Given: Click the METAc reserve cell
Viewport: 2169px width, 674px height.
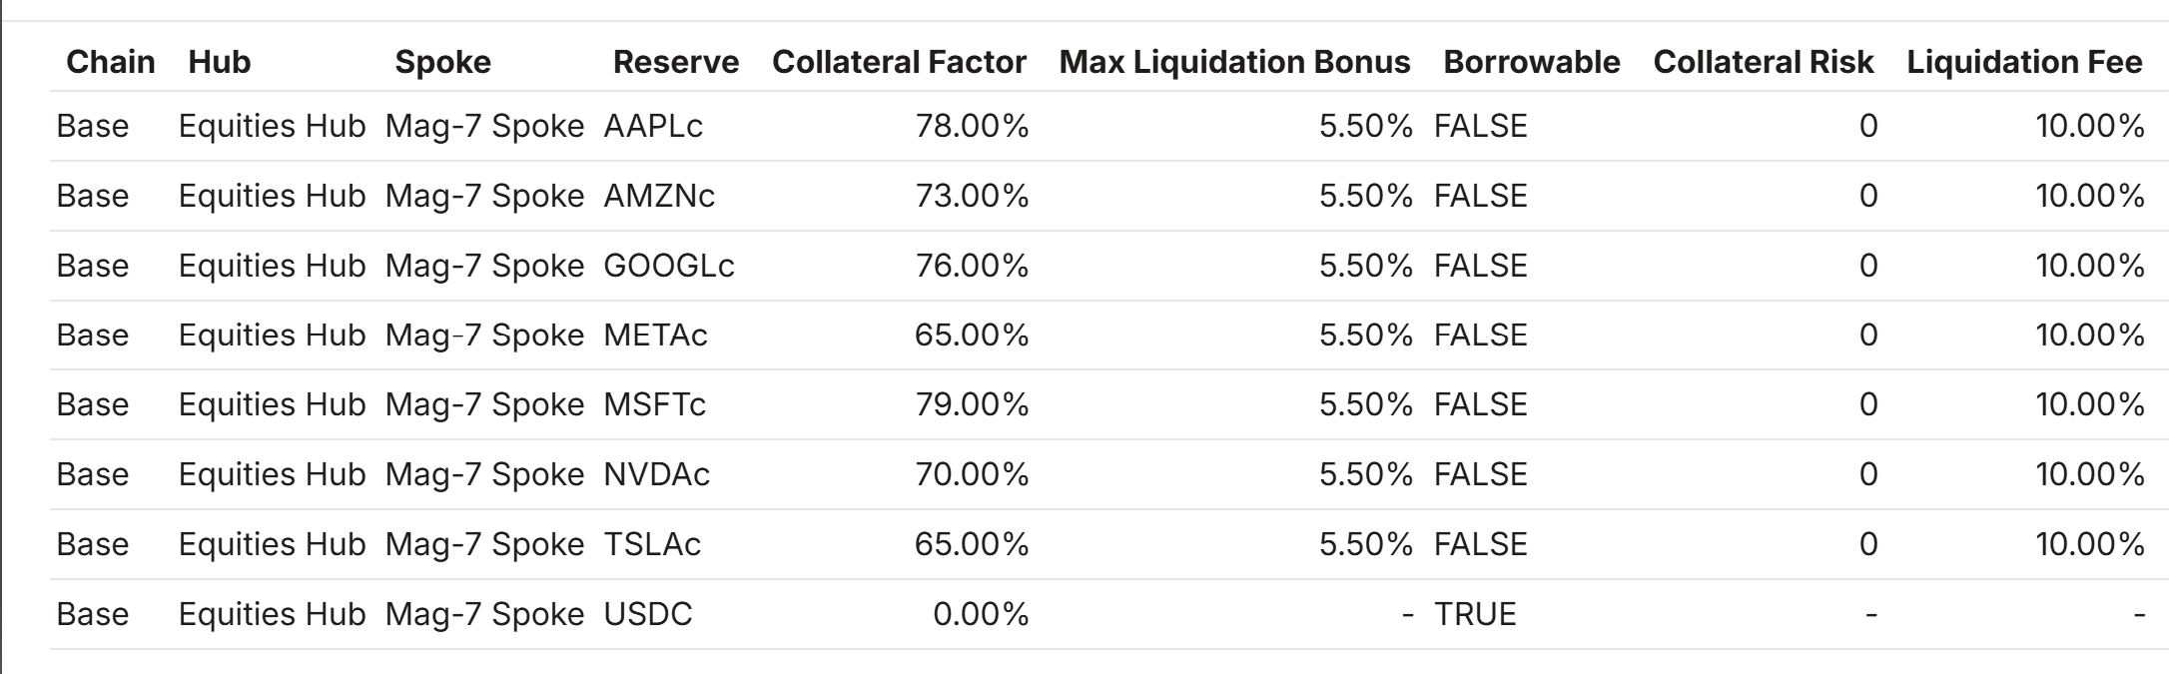Looking at the screenshot, I should pos(655,335).
